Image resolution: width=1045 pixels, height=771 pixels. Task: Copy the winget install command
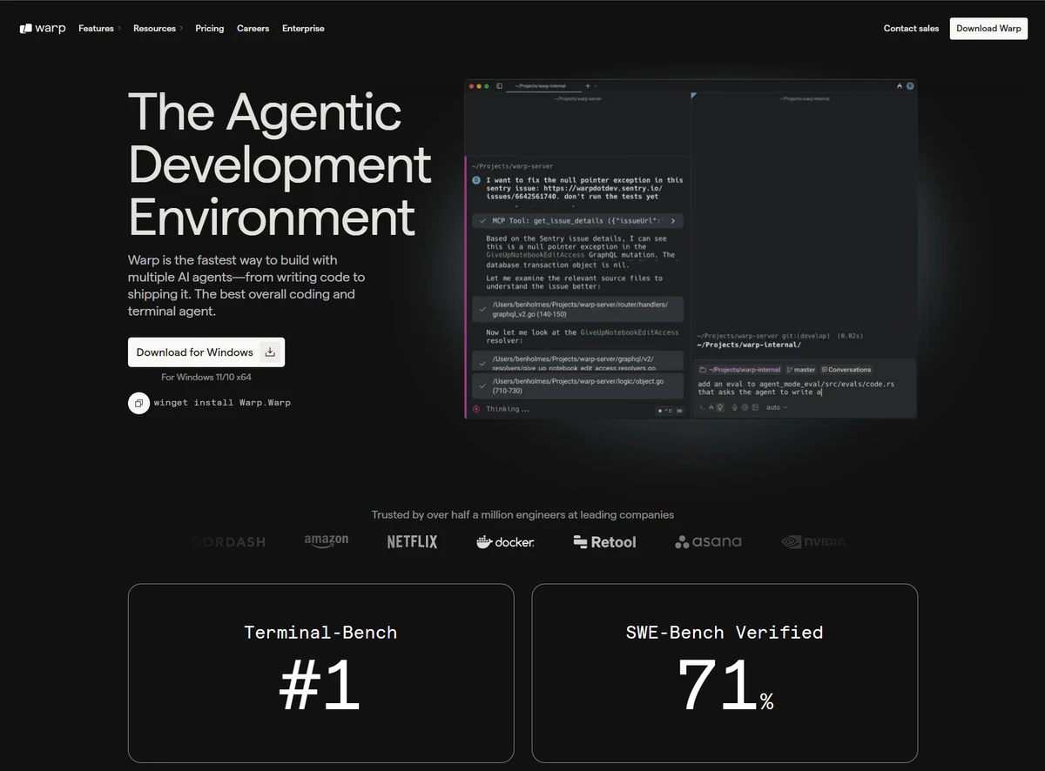138,403
